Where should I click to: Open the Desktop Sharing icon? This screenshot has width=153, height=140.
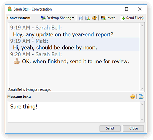pos(43,18)
